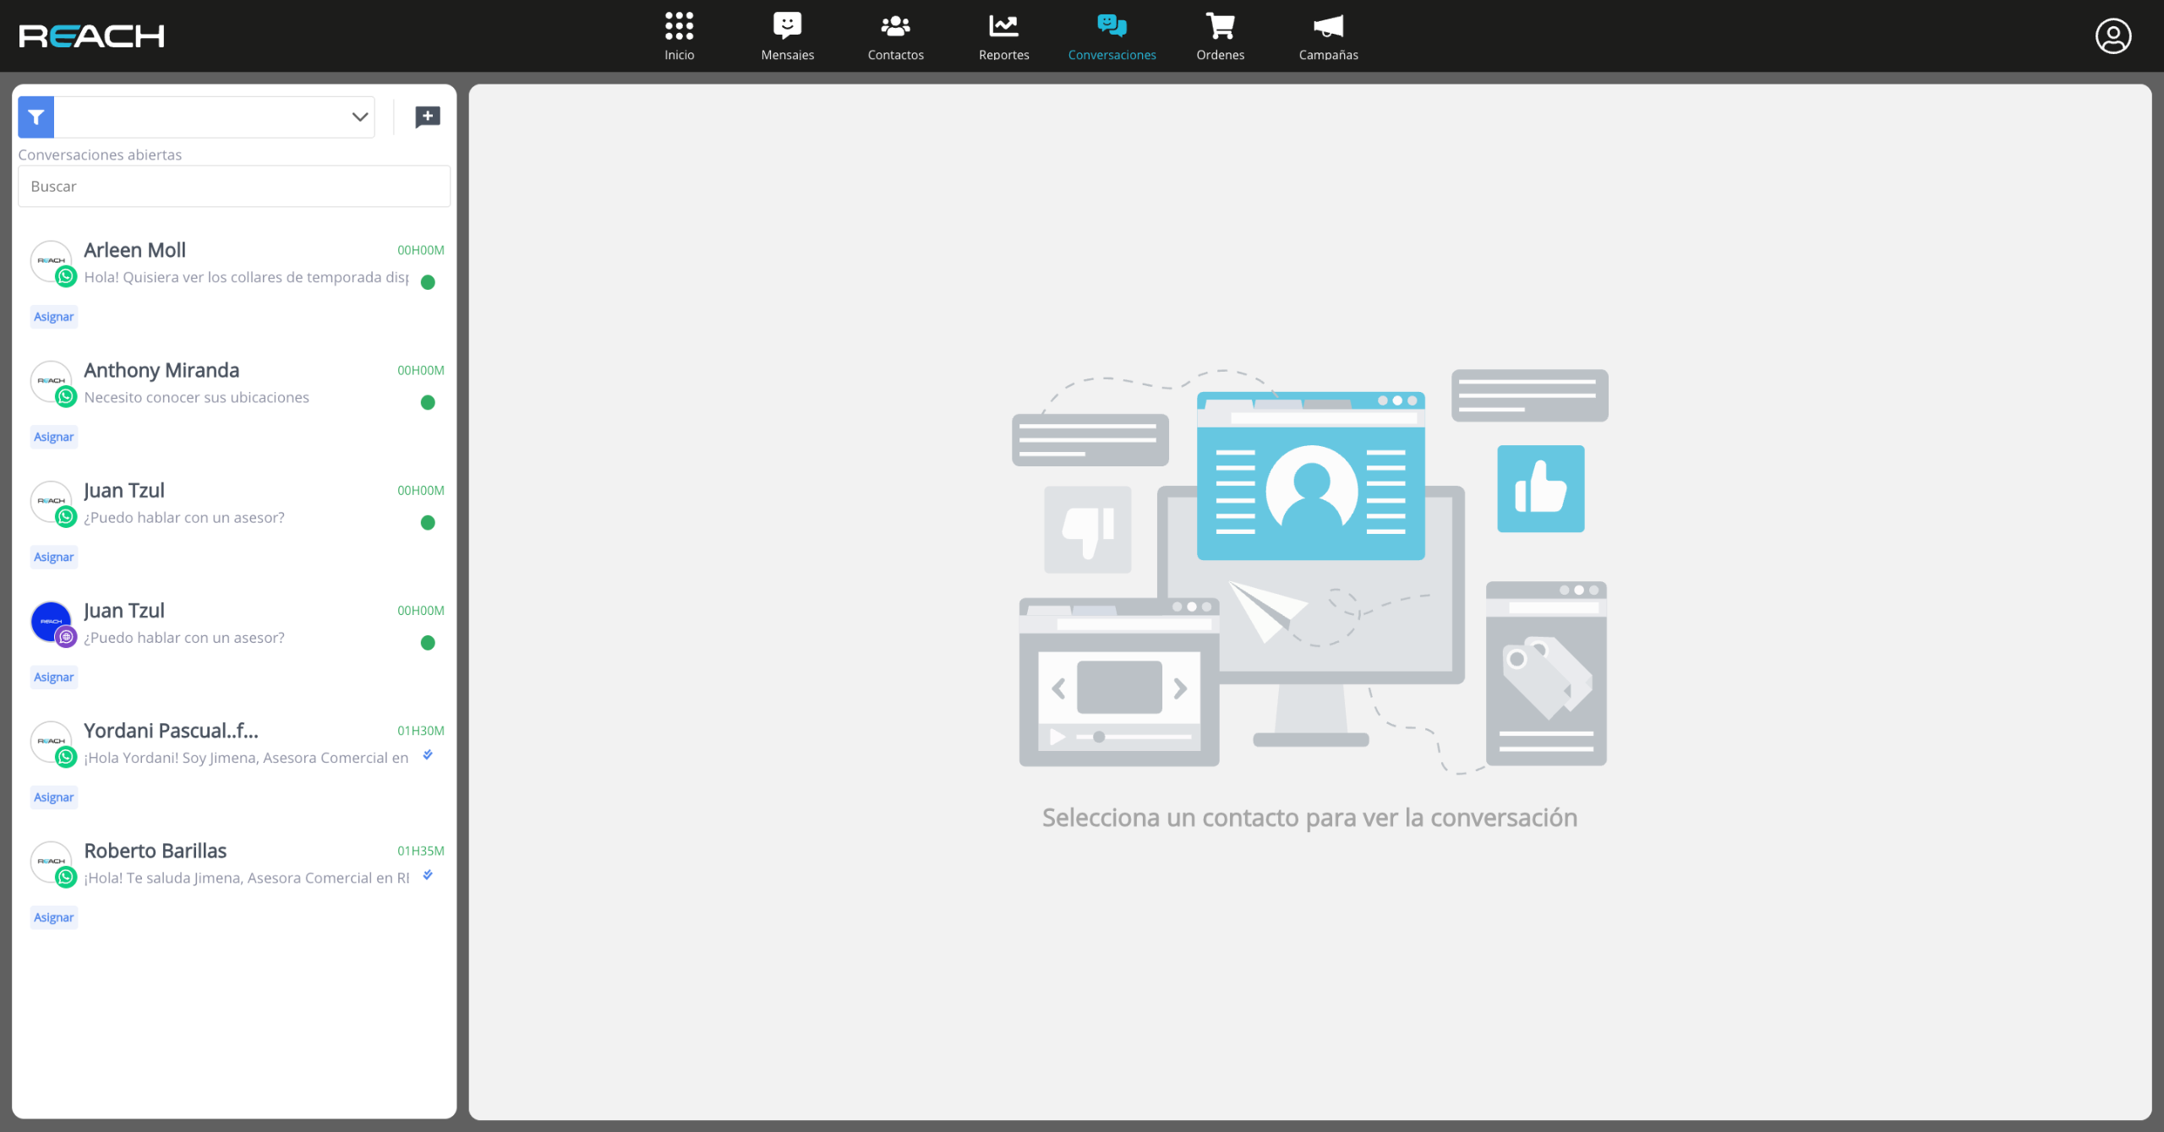Click Asignar under Arleen Moll
This screenshot has height=1132, width=2164.
53,317
